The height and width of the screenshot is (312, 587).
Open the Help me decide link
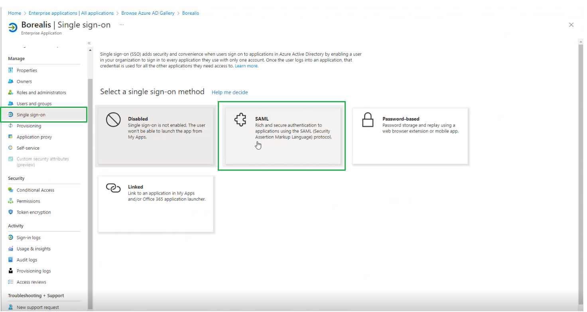point(230,92)
